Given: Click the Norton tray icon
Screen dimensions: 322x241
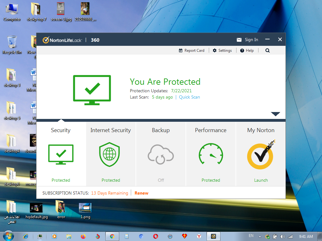Looking at the screenshot, I should pos(267,237).
